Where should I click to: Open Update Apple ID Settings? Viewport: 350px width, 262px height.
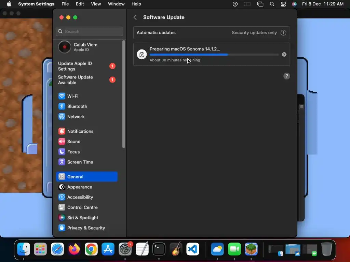pos(87,66)
